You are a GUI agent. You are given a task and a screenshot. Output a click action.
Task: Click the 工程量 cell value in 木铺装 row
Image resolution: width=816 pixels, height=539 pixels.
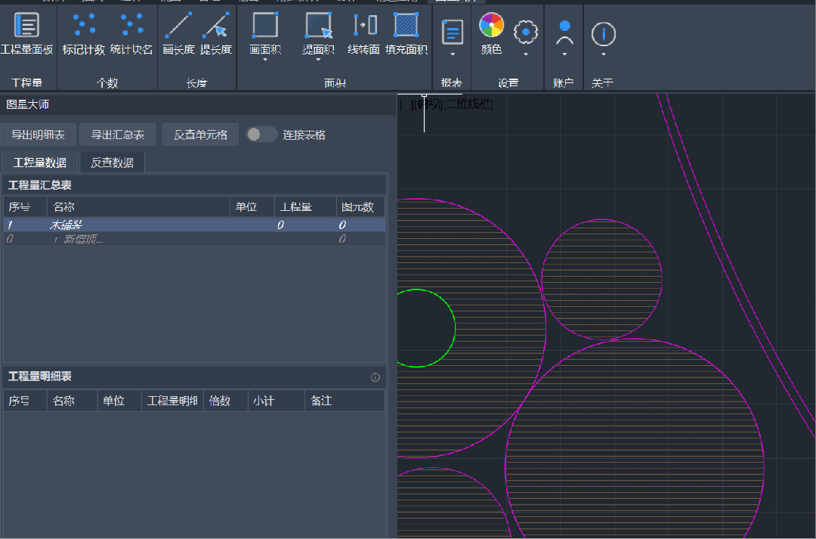pos(280,225)
